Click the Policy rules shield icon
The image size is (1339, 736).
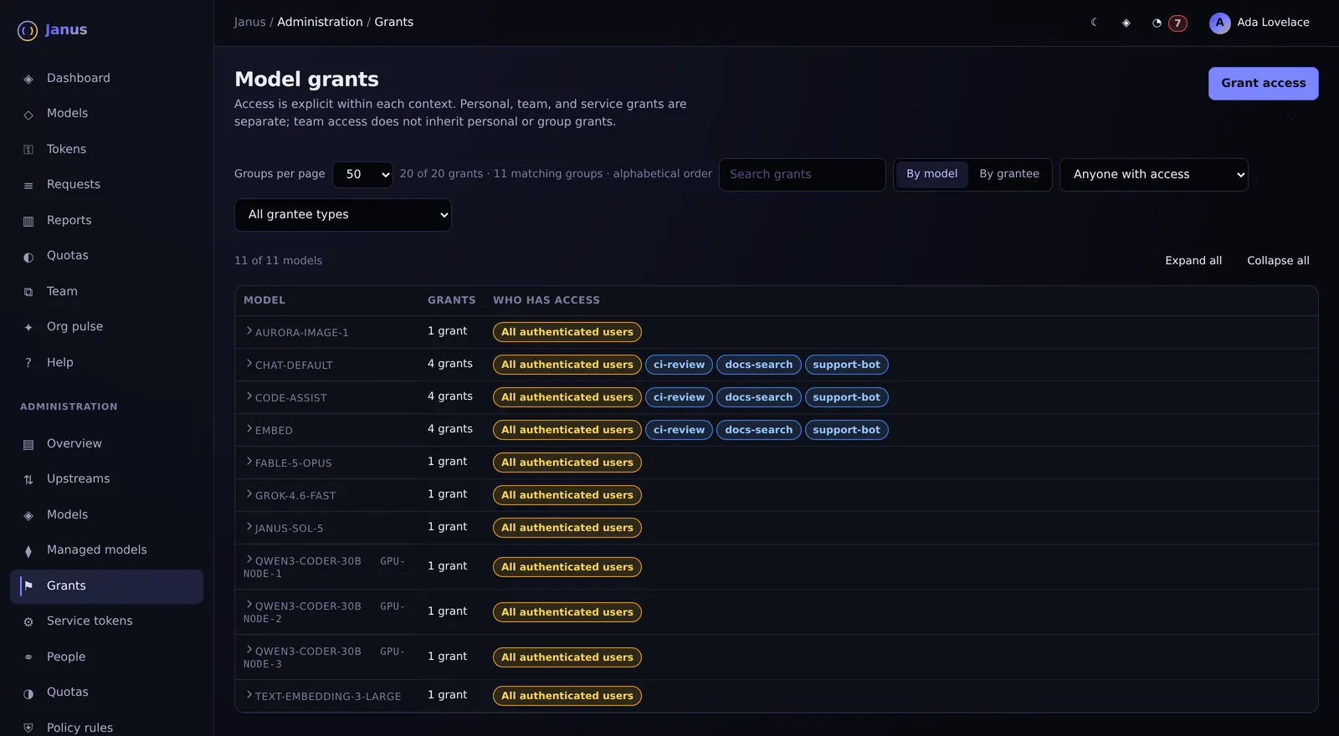pos(28,728)
